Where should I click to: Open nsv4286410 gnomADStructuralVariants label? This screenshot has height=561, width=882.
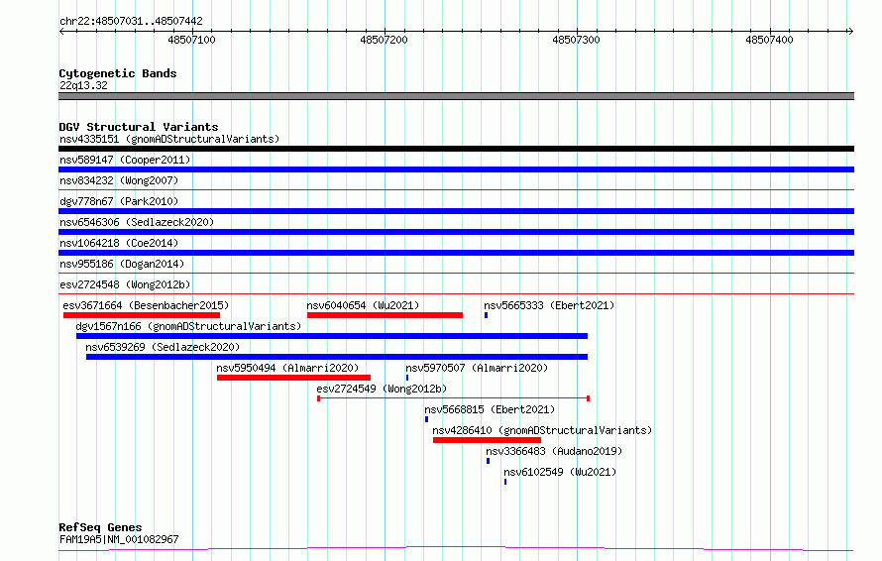pos(542,430)
